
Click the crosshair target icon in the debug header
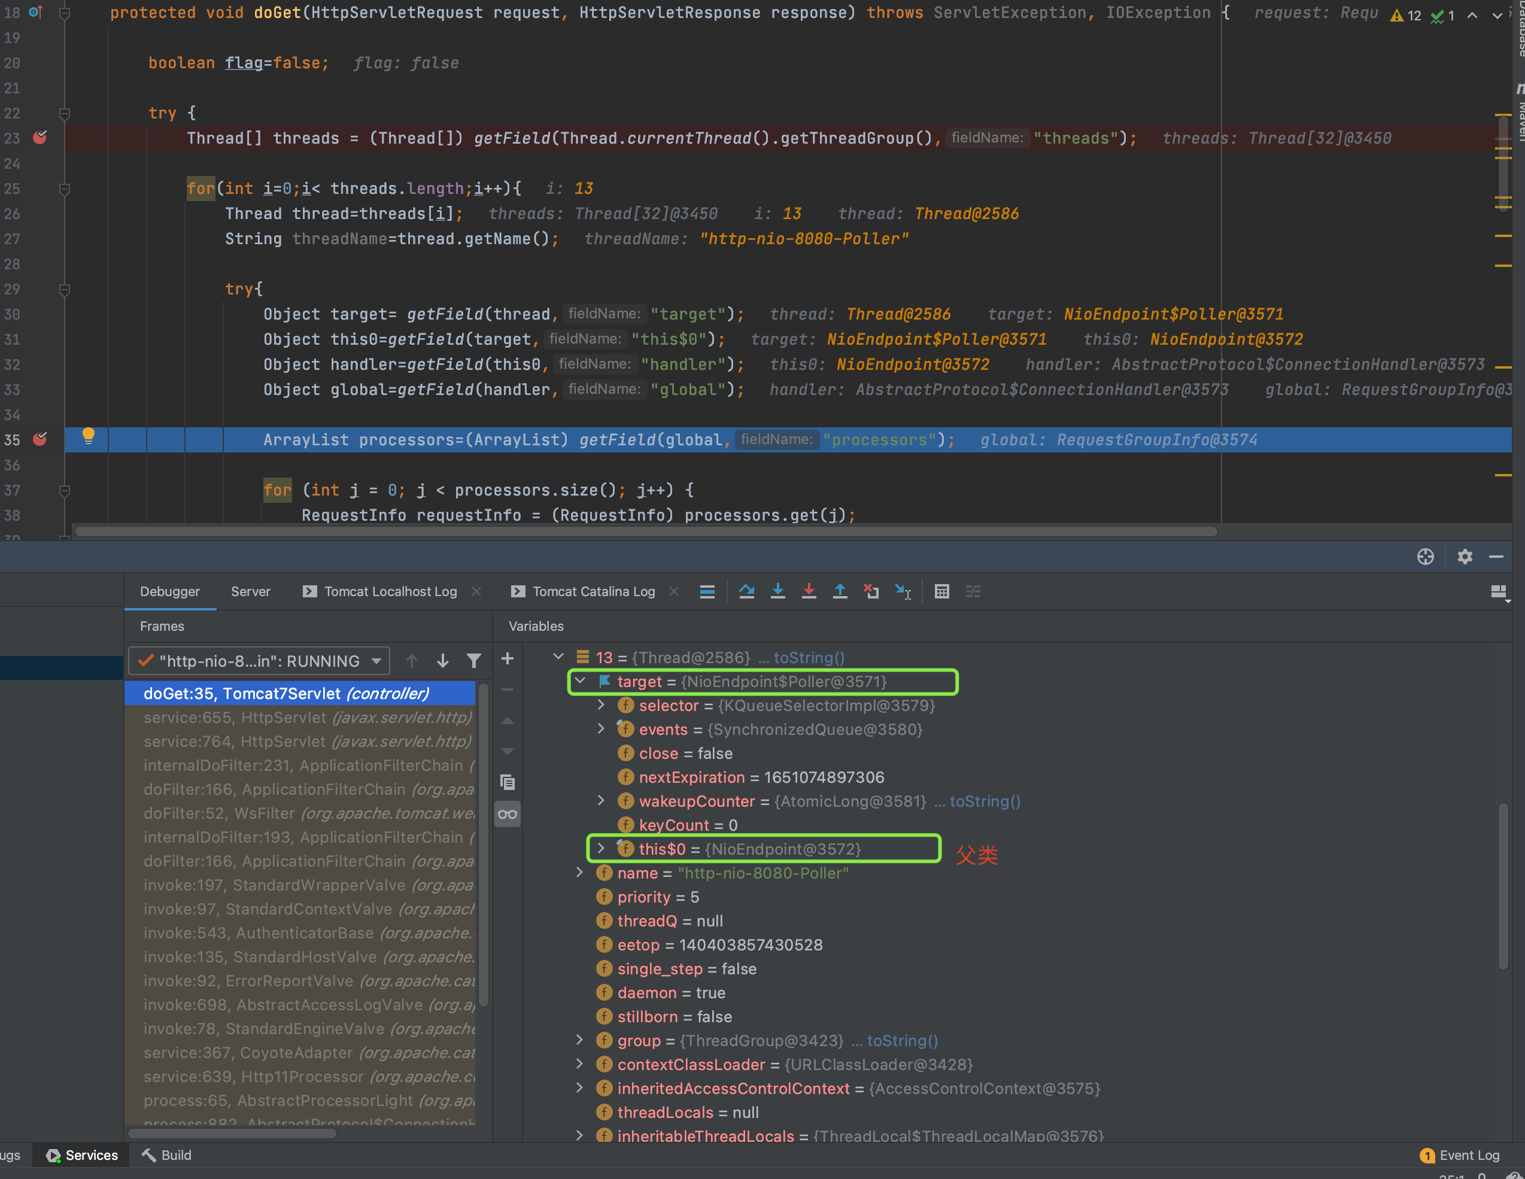coord(1425,557)
